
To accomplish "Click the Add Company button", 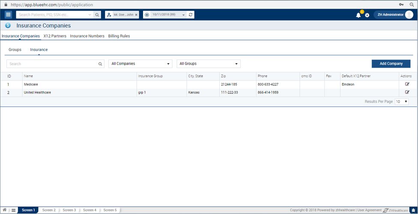I will [391, 64].
